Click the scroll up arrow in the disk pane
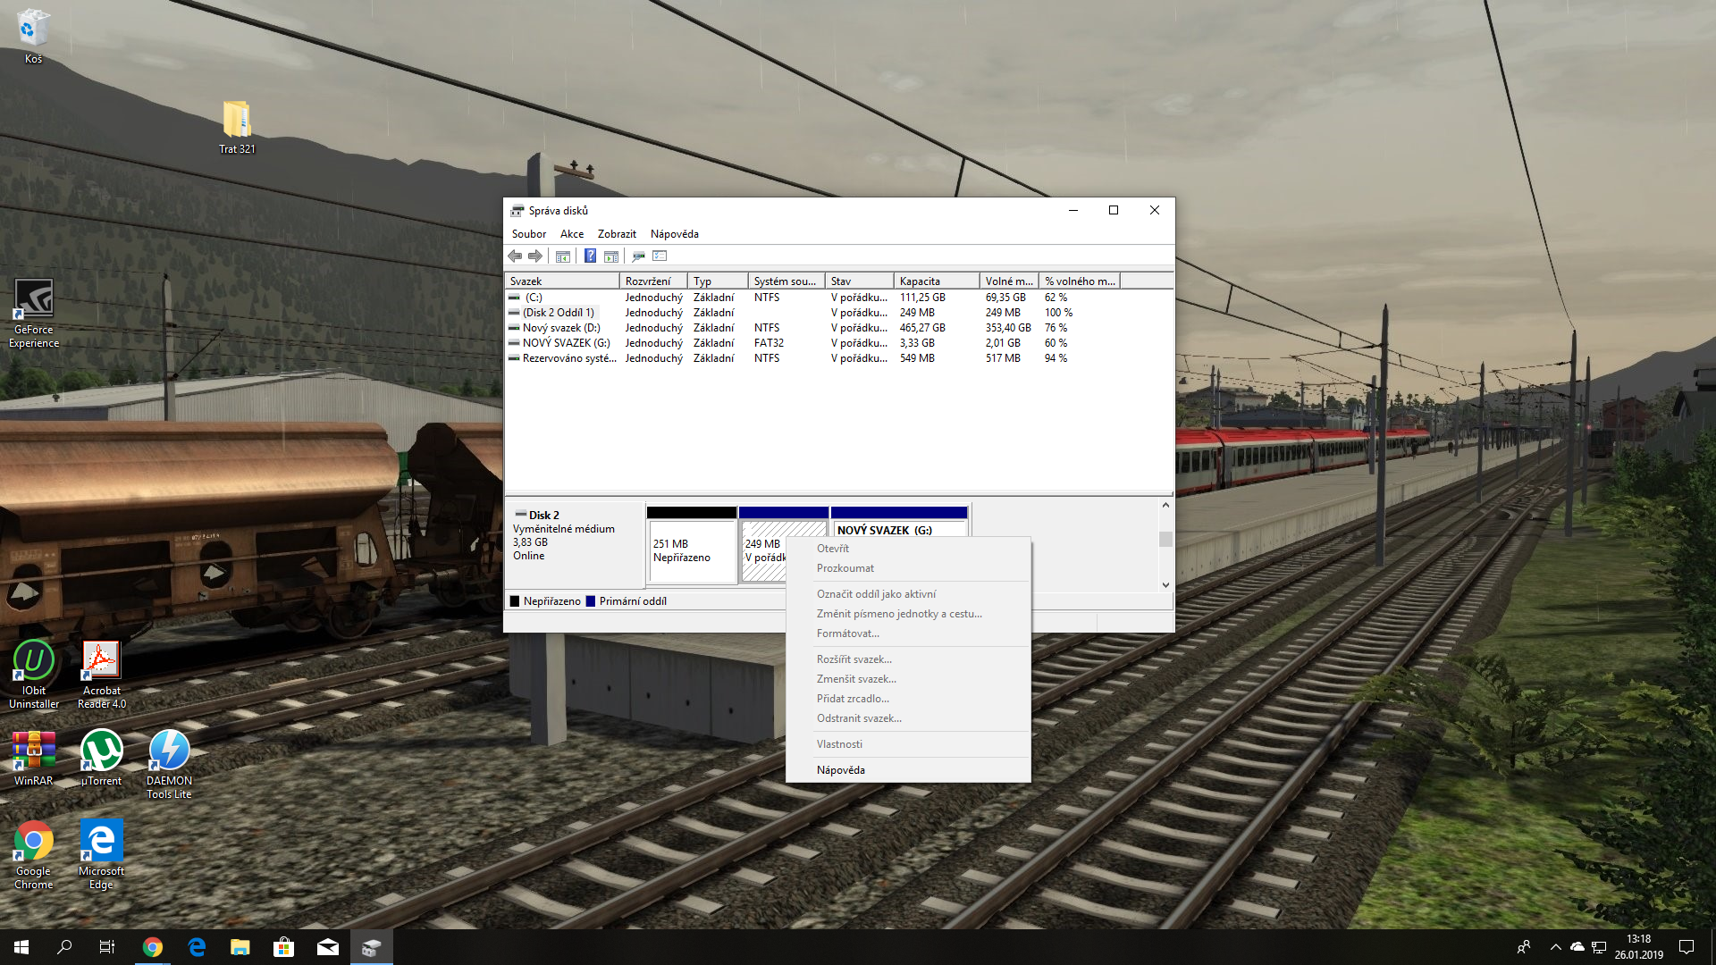This screenshot has width=1716, height=965. [1165, 506]
